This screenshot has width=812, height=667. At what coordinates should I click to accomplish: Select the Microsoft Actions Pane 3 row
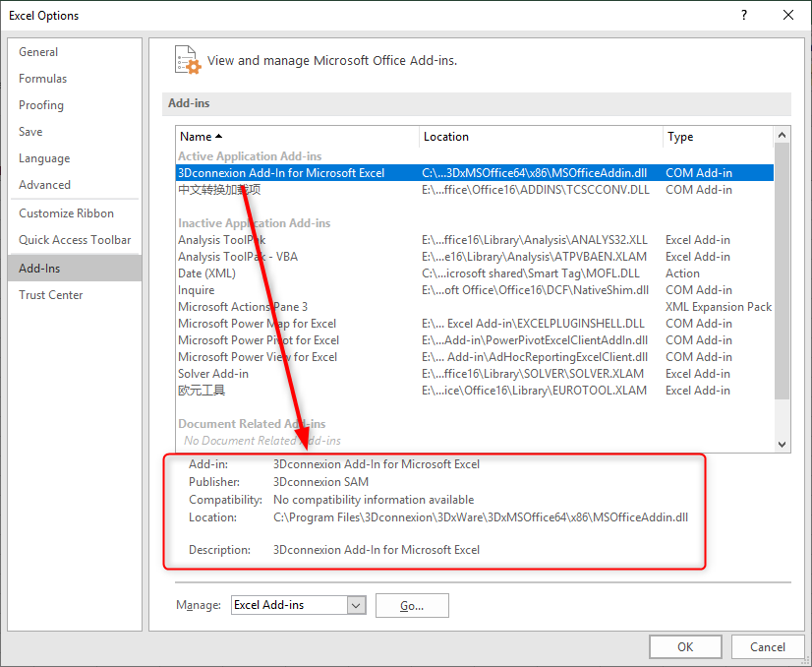(475, 307)
